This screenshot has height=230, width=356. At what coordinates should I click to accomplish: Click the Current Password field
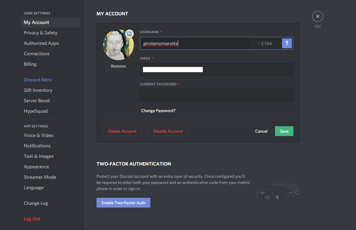click(x=216, y=95)
